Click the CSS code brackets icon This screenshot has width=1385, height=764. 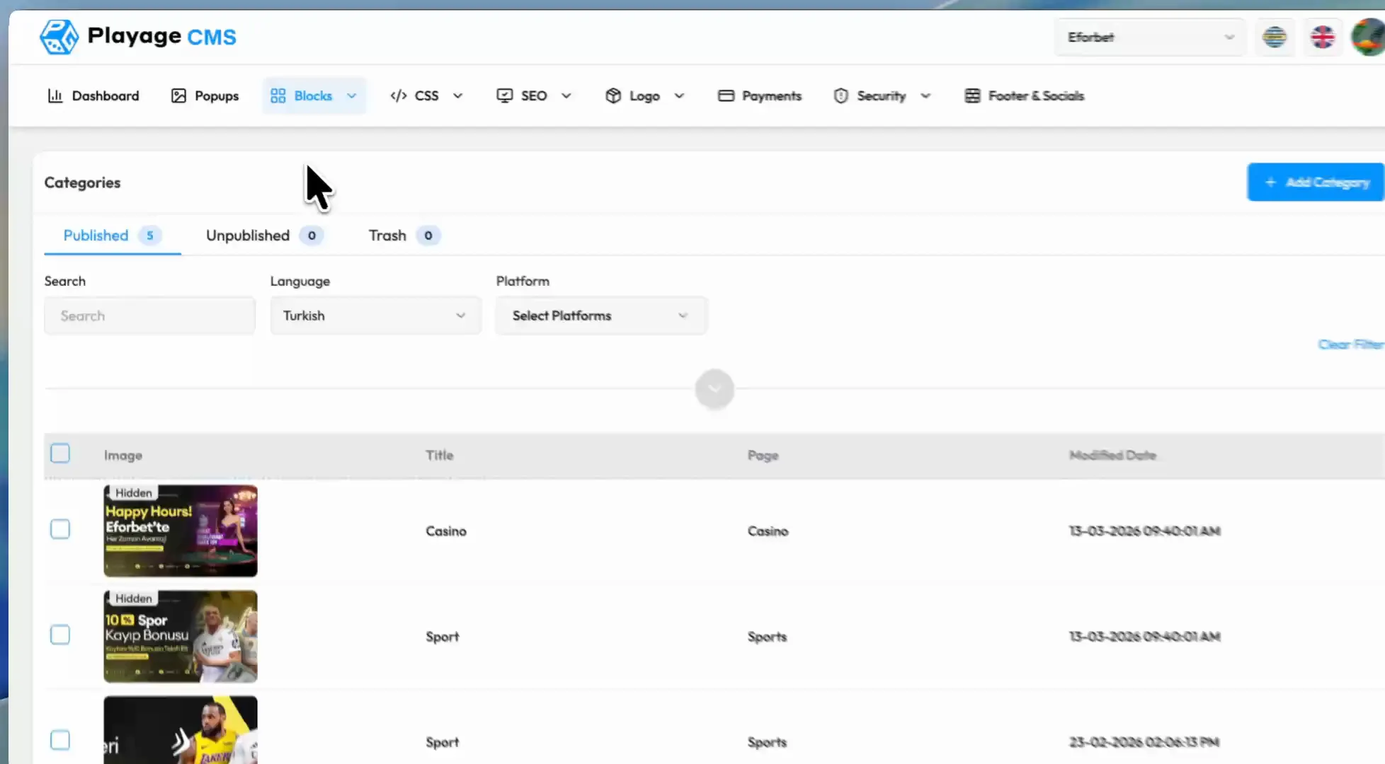(399, 95)
